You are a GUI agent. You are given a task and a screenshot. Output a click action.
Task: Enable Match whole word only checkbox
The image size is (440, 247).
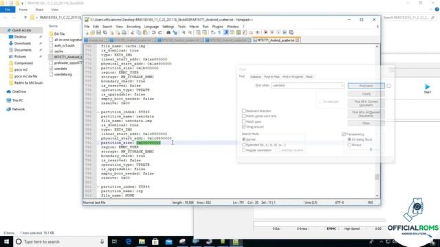pyautogui.click(x=243, y=116)
